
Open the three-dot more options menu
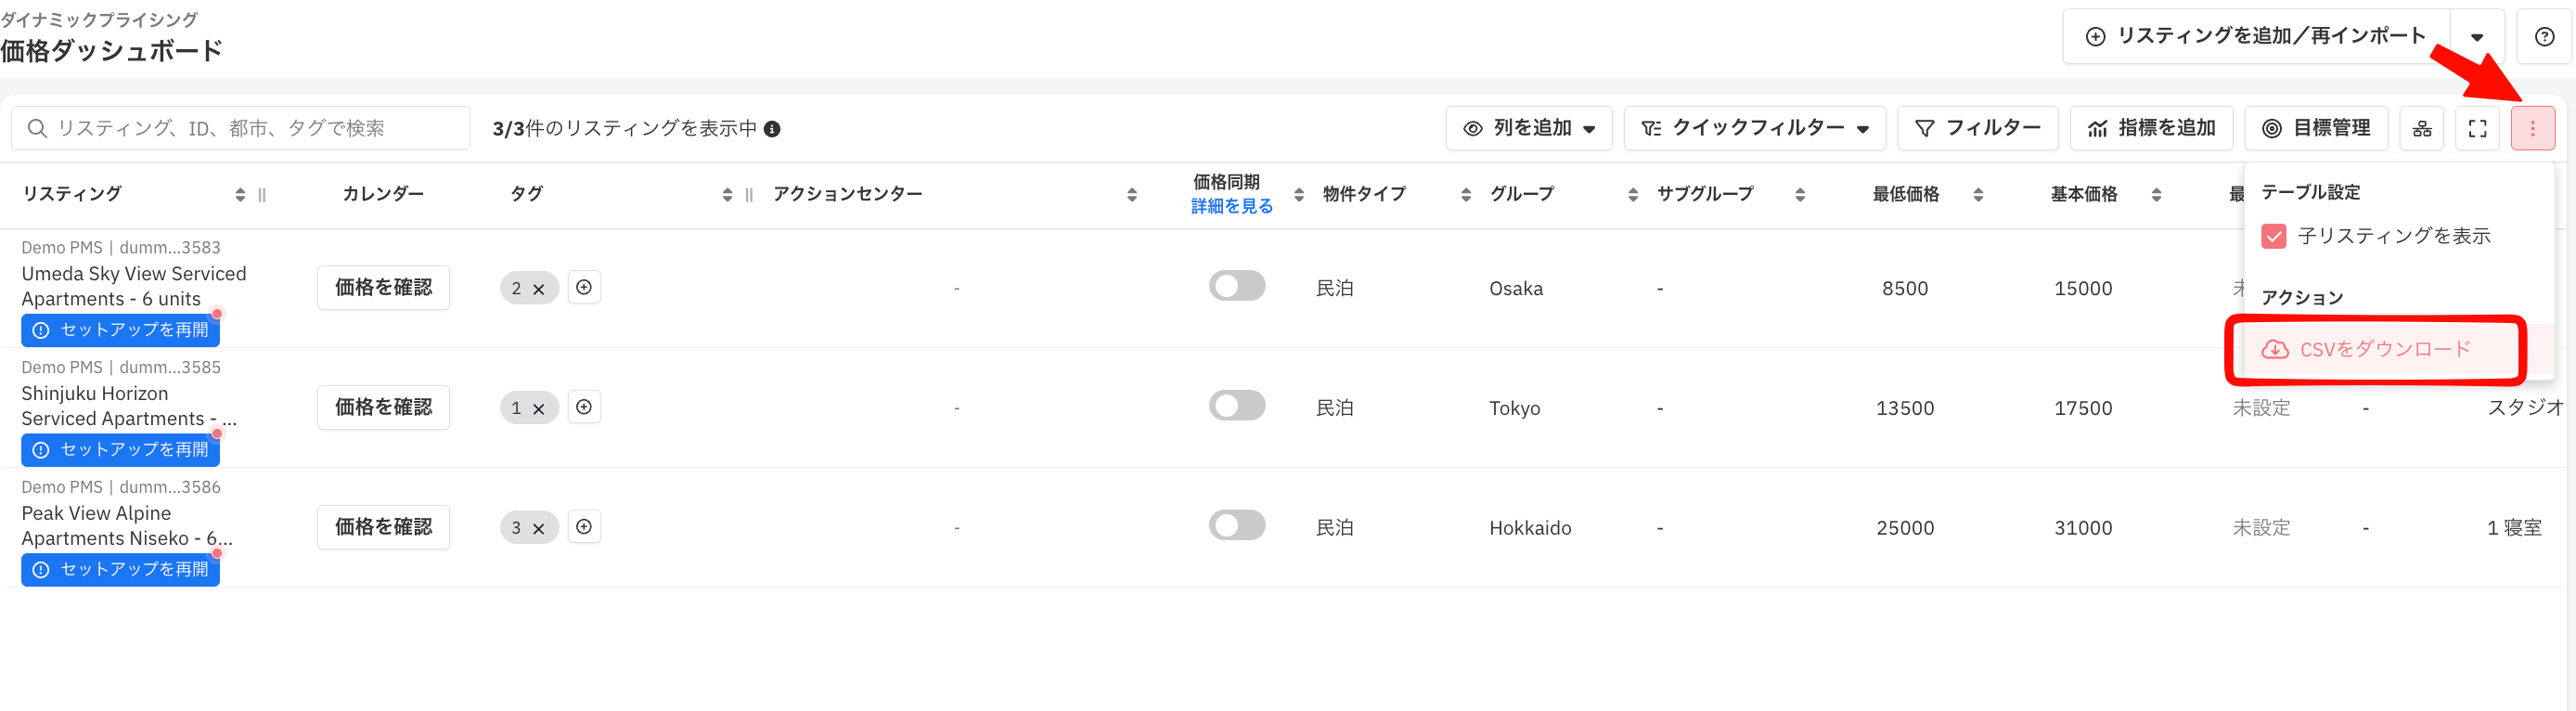pyautogui.click(x=2532, y=128)
